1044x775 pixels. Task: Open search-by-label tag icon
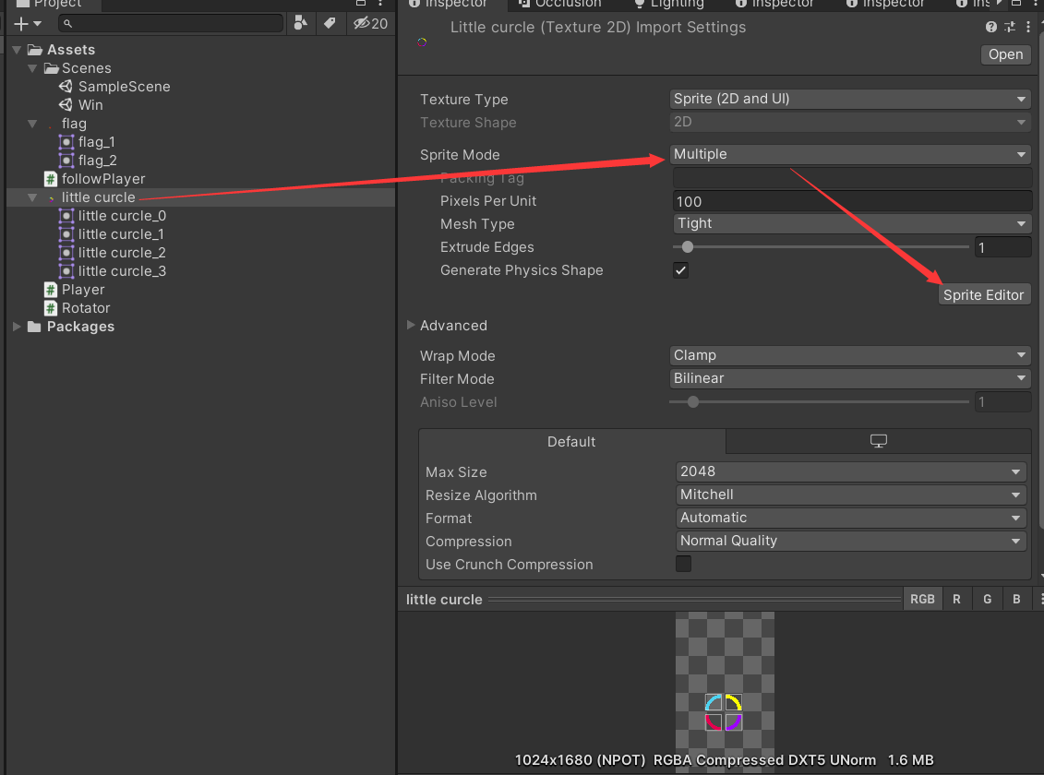pyautogui.click(x=330, y=23)
